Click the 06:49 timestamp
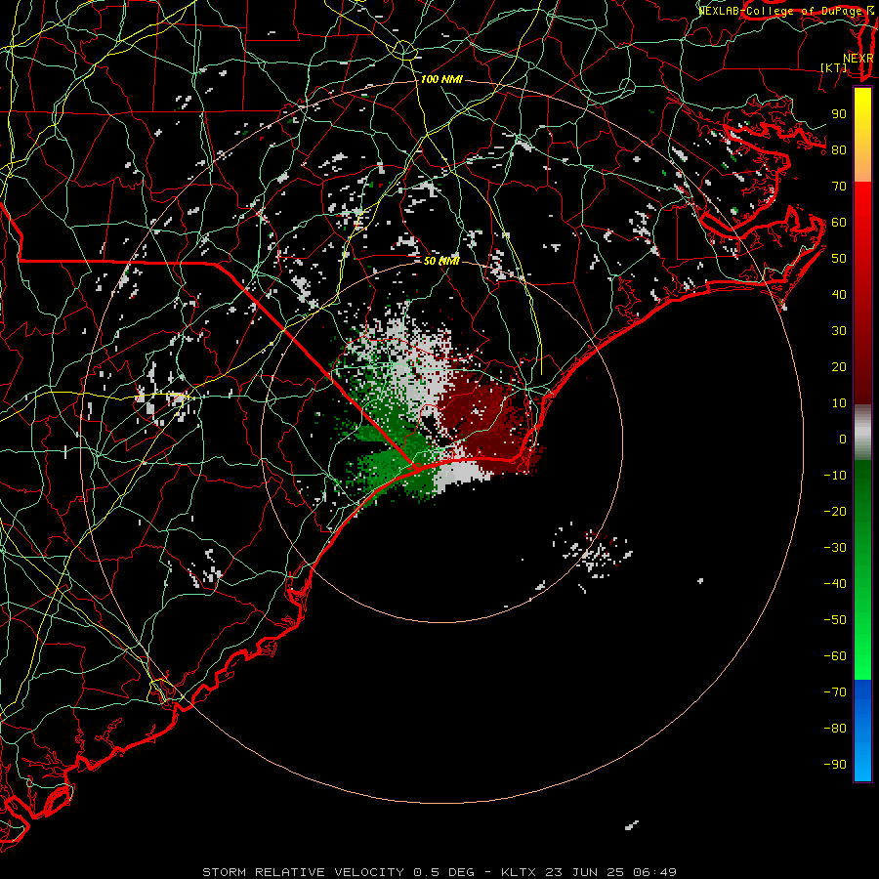The width and height of the screenshot is (879, 879). (655, 872)
